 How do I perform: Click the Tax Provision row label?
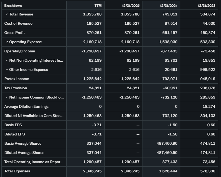[15, 88]
